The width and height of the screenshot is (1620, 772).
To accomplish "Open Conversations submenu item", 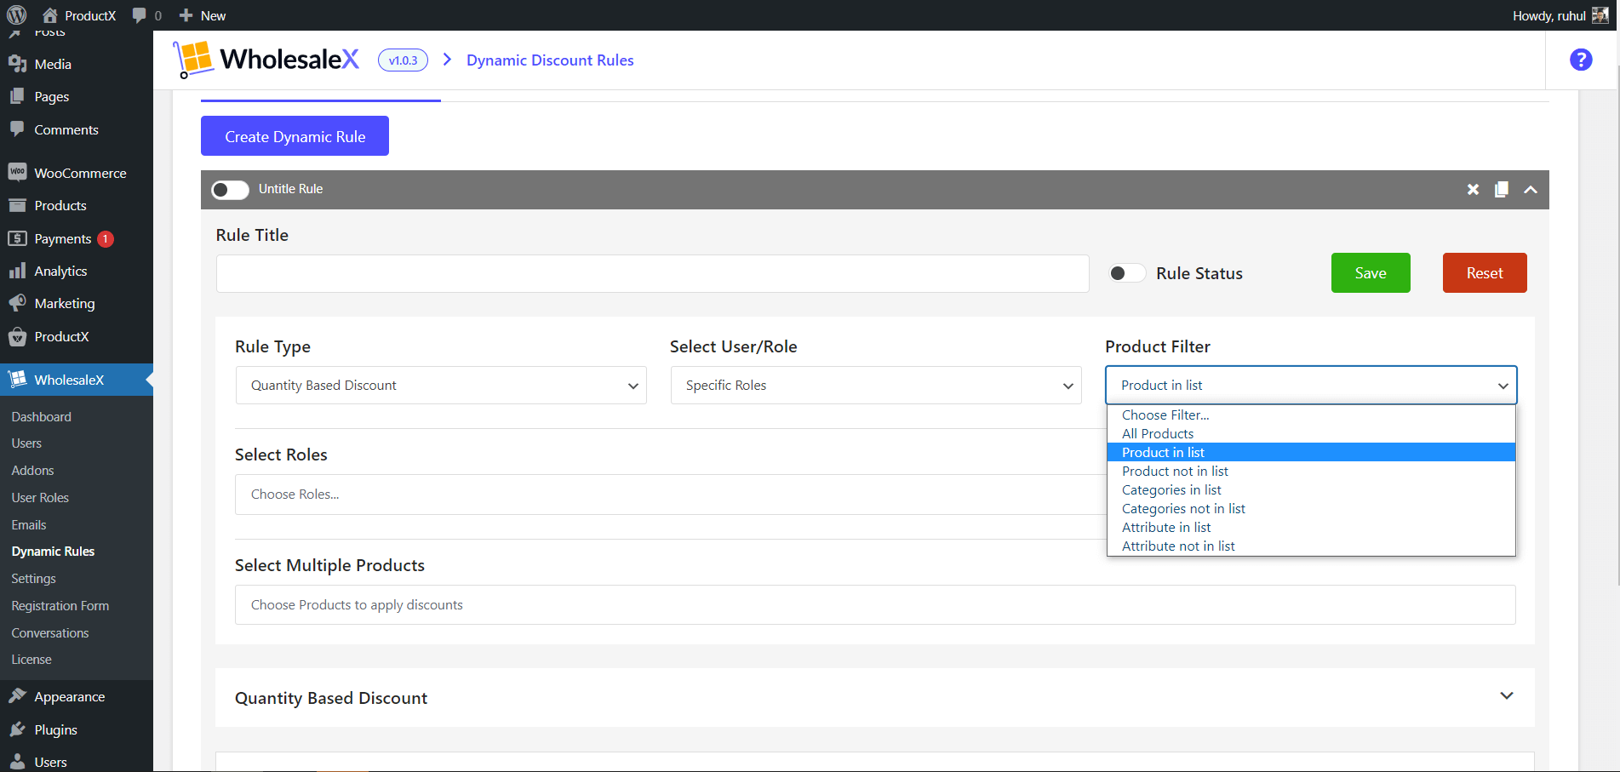I will pos(50,633).
